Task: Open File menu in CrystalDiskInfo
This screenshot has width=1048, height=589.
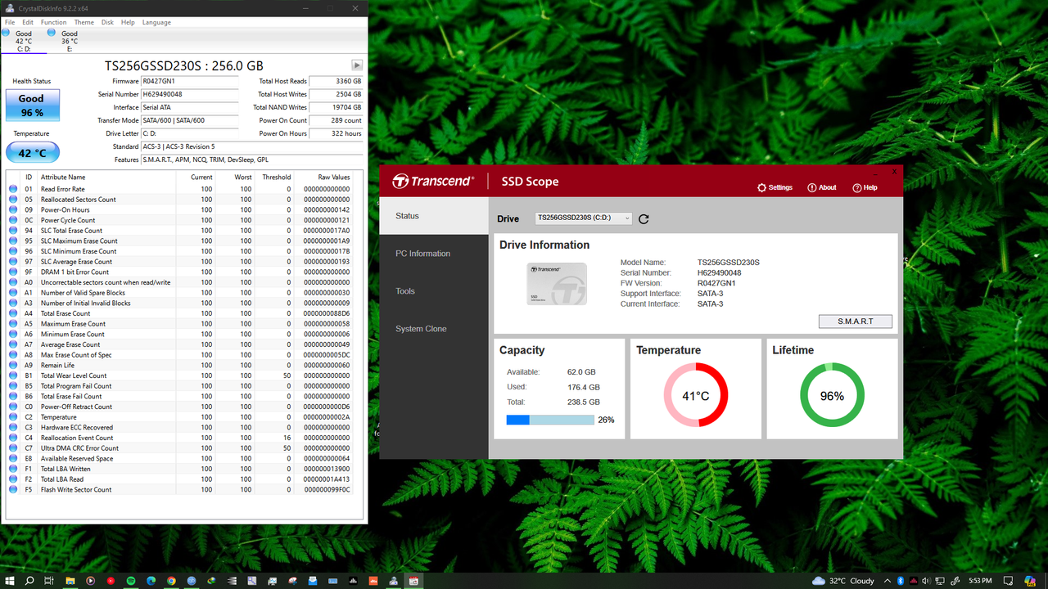Action: click(10, 22)
